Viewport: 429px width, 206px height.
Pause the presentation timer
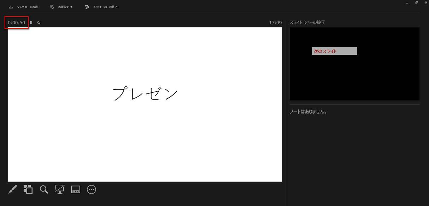(x=31, y=22)
